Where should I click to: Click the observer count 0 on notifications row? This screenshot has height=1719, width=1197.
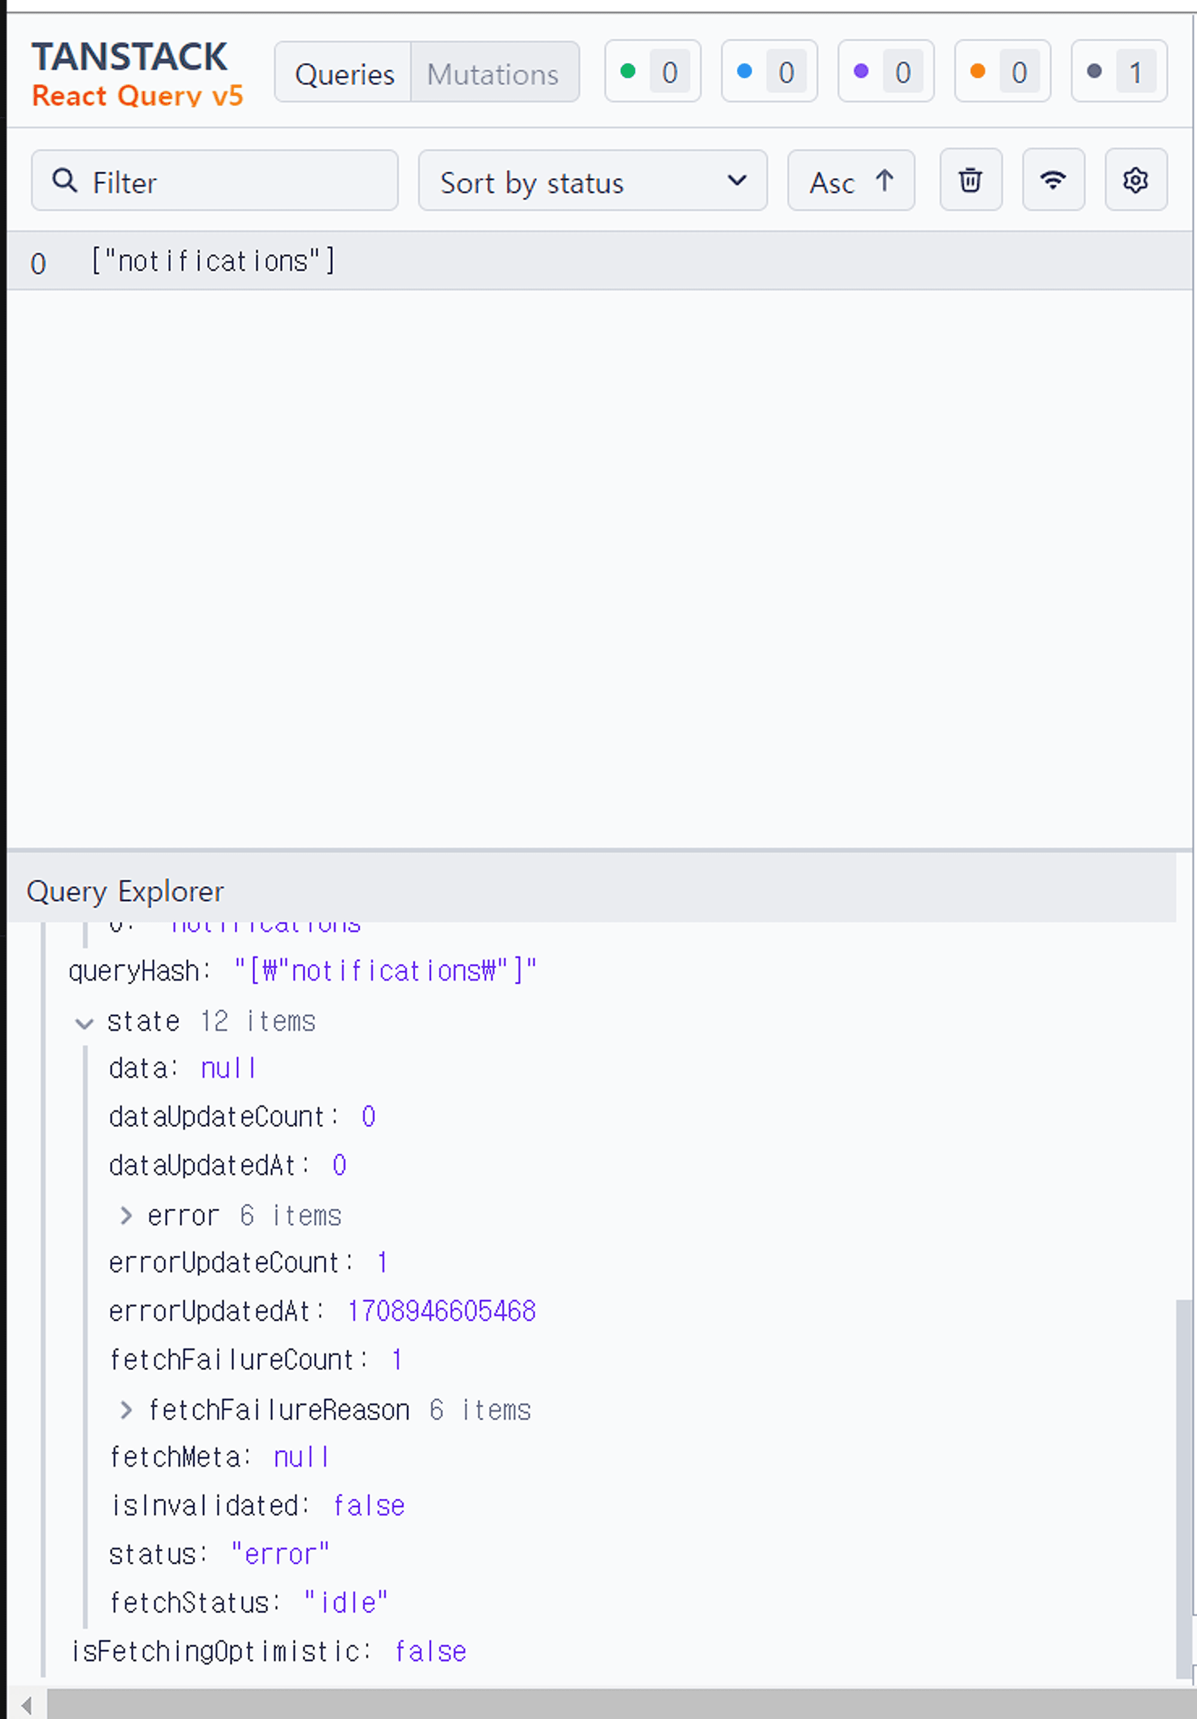(38, 263)
